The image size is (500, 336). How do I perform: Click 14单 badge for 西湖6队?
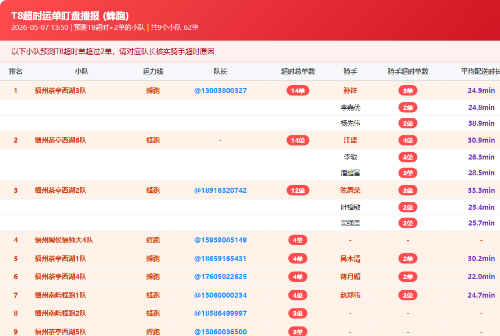[298, 140]
